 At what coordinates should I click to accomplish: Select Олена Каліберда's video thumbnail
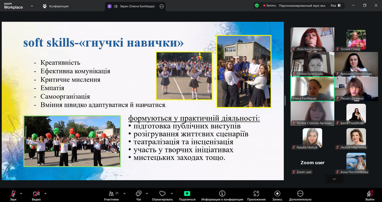312,89
